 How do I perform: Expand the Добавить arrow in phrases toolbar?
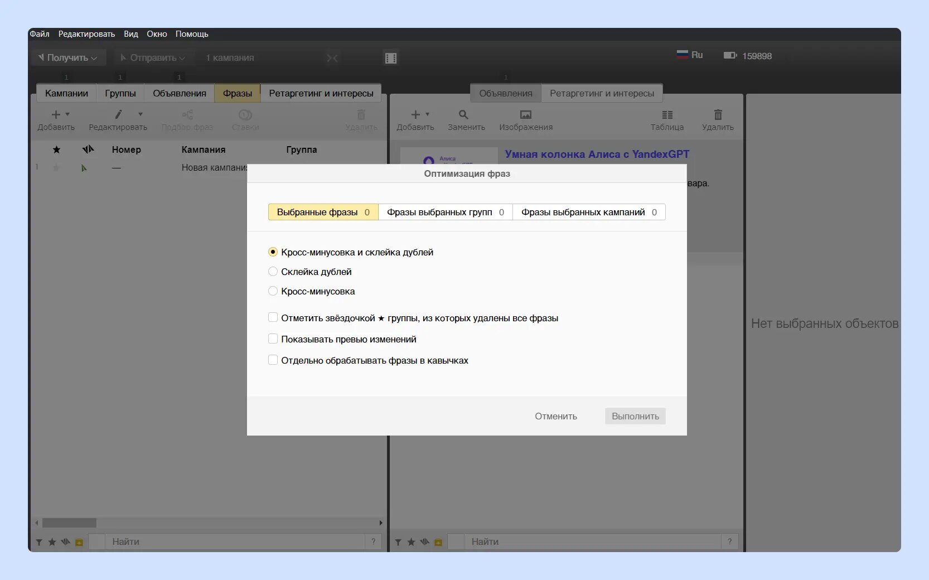(67, 114)
